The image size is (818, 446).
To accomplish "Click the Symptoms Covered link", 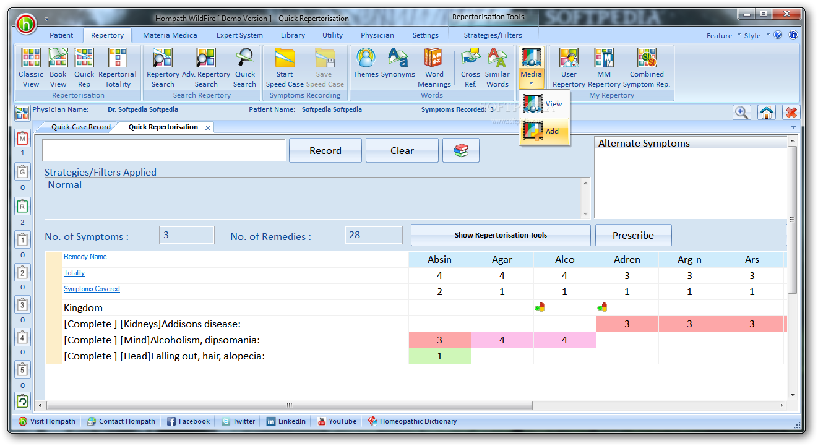I will (92, 289).
